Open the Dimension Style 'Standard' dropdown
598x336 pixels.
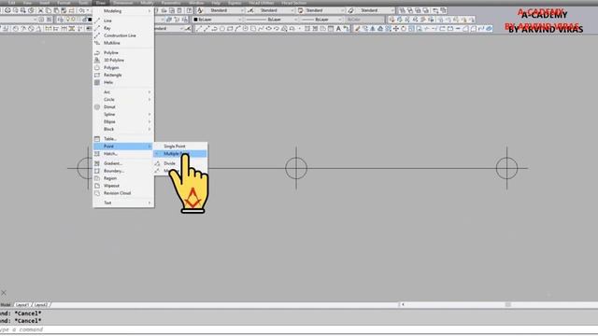(x=275, y=10)
